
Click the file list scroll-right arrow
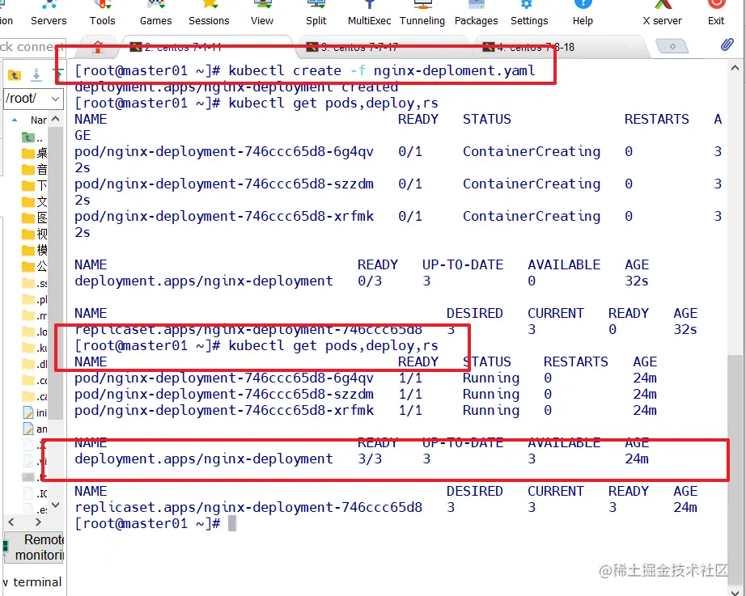[x=38, y=522]
